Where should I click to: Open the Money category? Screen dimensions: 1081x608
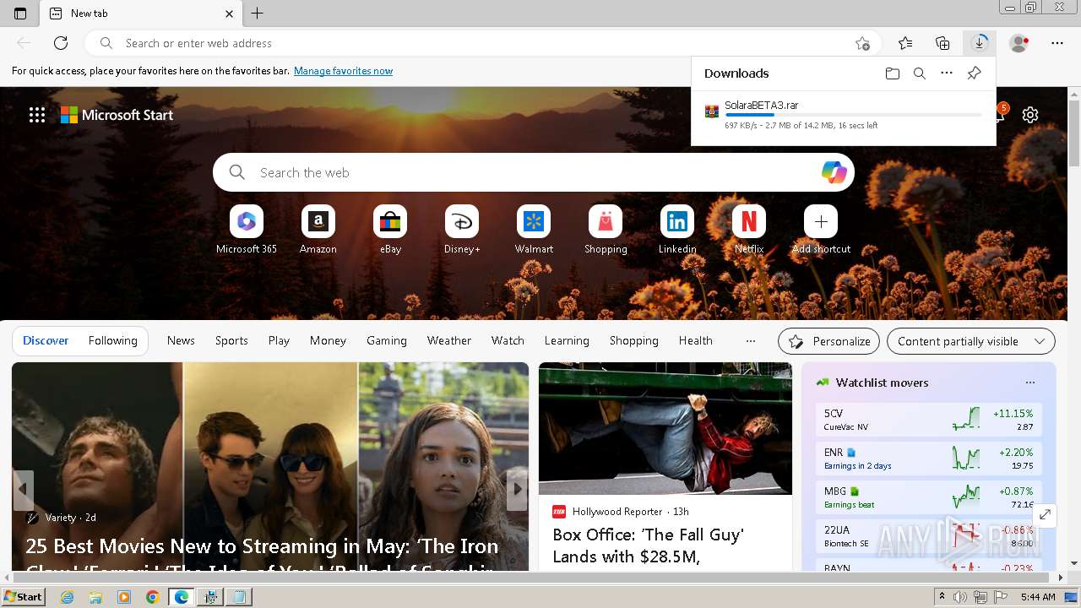(328, 341)
